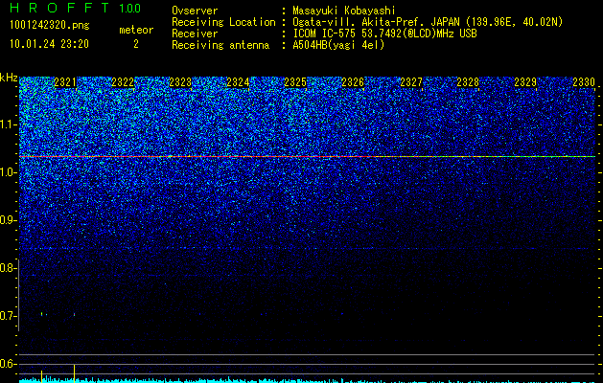Select the ICOM IC-575 receiver text

(x=384, y=34)
